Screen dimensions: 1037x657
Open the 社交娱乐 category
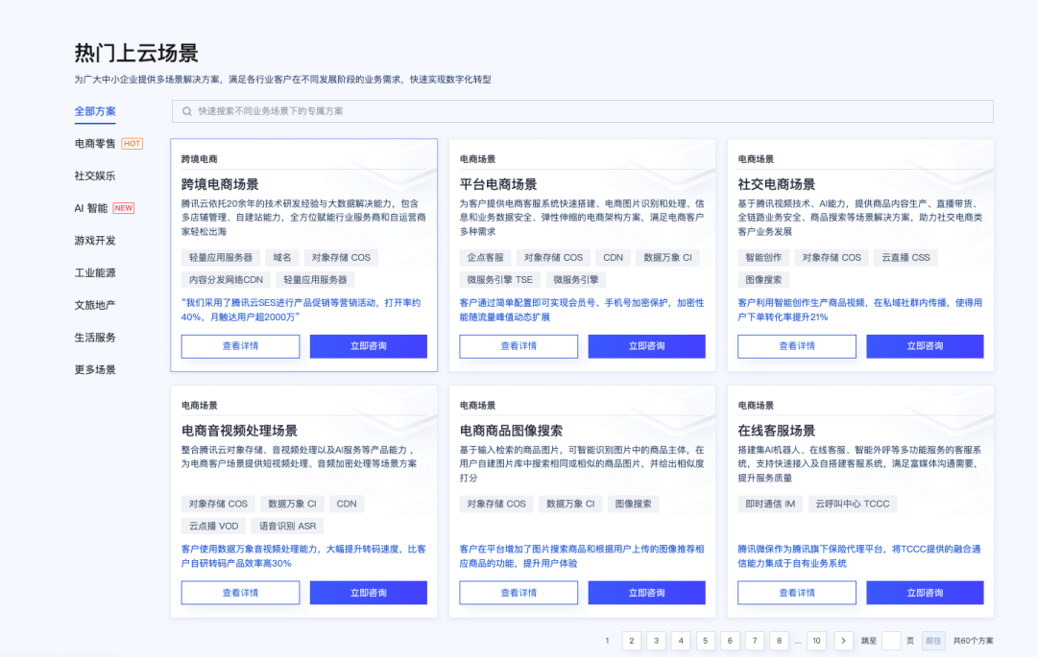[94, 176]
